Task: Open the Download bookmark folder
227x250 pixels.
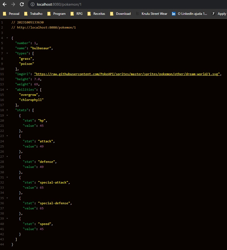Action: point(120,14)
